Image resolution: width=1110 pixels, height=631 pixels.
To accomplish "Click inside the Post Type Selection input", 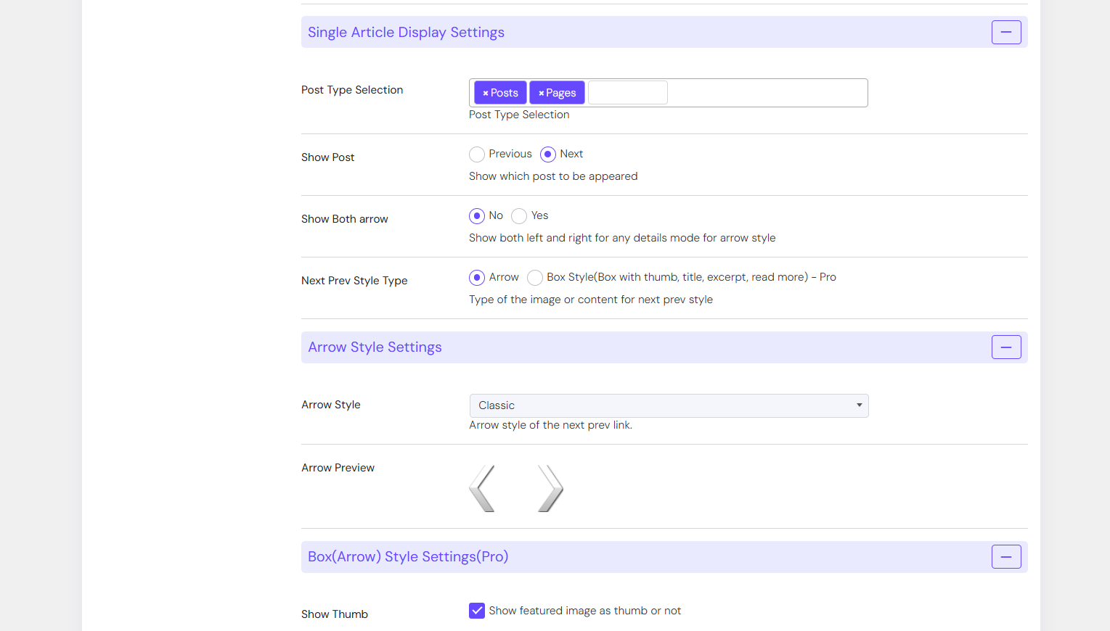I will click(x=627, y=93).
